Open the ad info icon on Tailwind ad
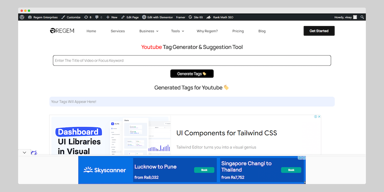This screenshot has height=192, width=384. [x=316, y=117]
